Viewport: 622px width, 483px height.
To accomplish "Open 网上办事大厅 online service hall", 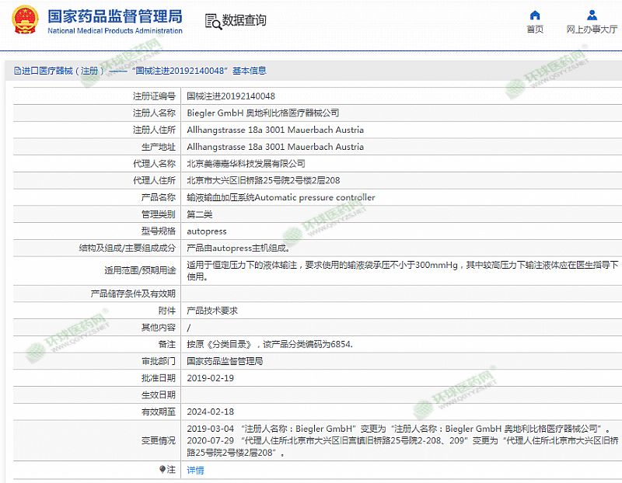I will pyautogui.click(x=592, y=30).
